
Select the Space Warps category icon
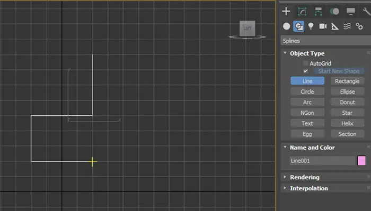click(x=347, y=26)
